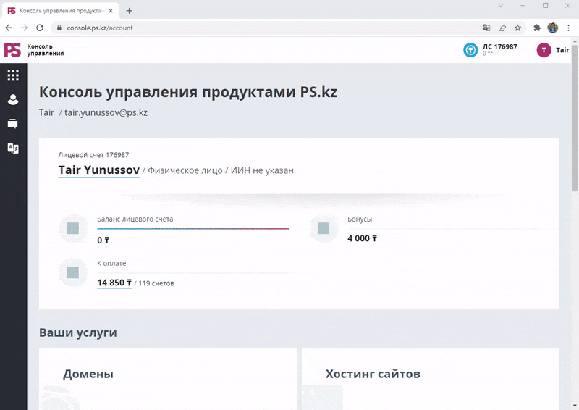Open the language switcher sidebar icon
579x410 pixels.
(x=13, y=148)
